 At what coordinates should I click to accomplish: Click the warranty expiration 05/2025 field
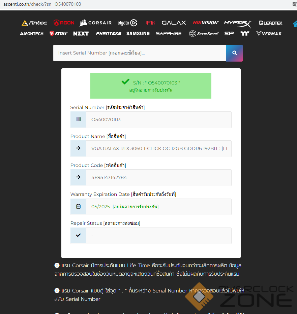coord(159,207)
